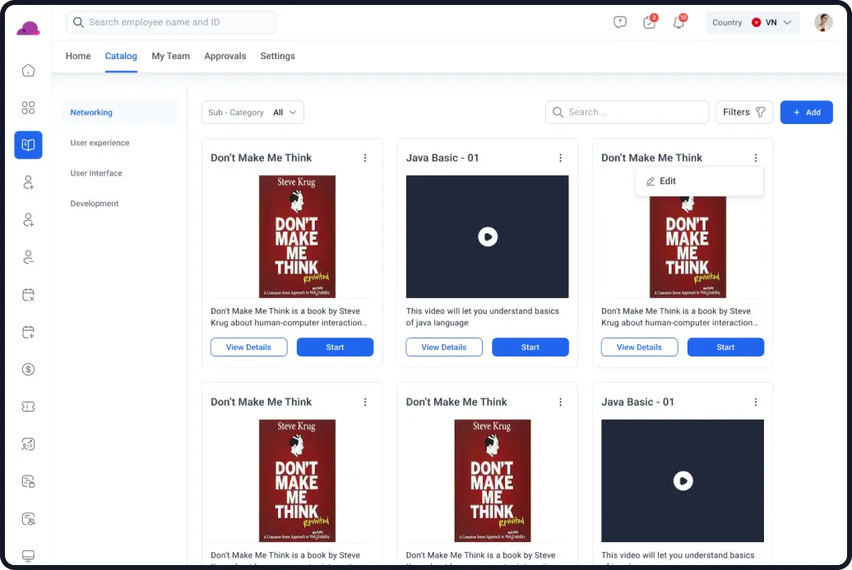This screenshot has width=852, height=570.
Task: Select the highlighted open-book Catalog sidebar icon
Action: tap(28, 145)
